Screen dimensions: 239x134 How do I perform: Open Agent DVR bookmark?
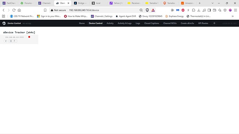(126, 16)
